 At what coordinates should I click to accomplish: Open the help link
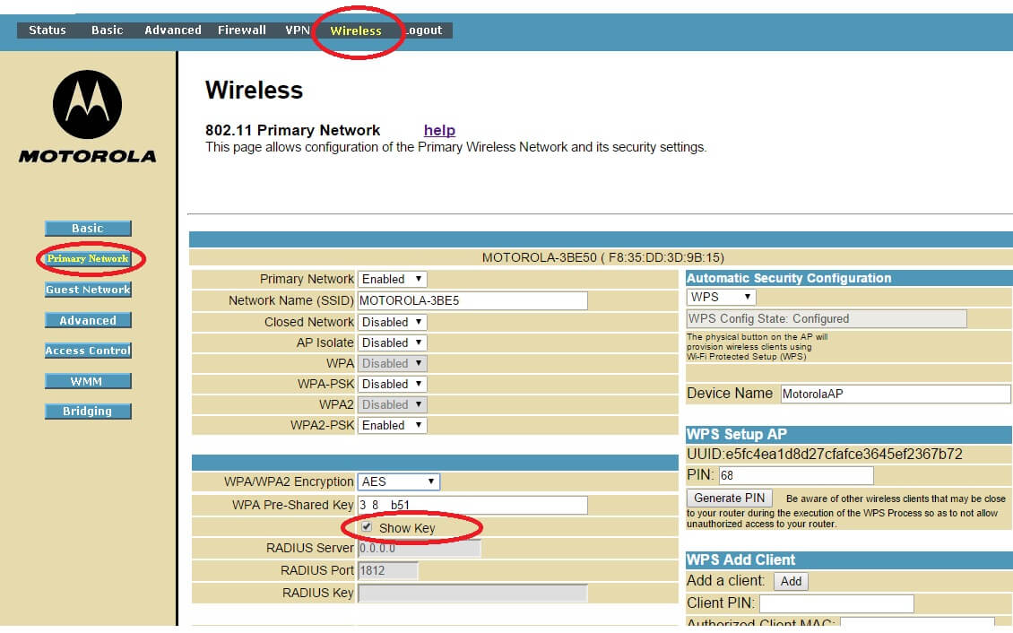[x=439, y=131]
